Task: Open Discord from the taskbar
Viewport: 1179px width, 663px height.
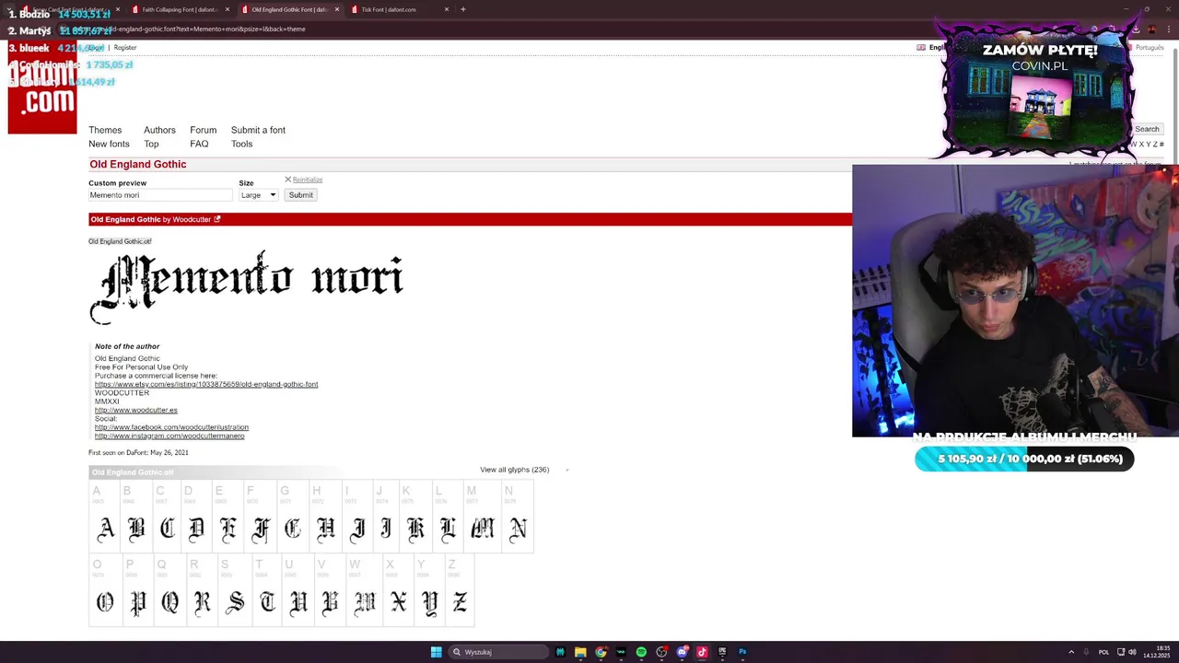Action: pyautogui.click(x=682, y=652)
